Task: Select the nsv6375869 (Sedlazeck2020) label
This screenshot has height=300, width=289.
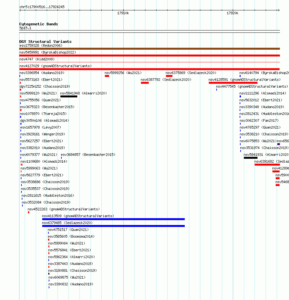Action: pos(191,73)
